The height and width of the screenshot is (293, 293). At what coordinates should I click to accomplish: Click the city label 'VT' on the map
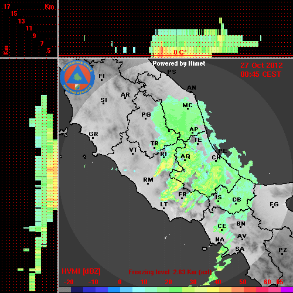(x=133, y=150)
